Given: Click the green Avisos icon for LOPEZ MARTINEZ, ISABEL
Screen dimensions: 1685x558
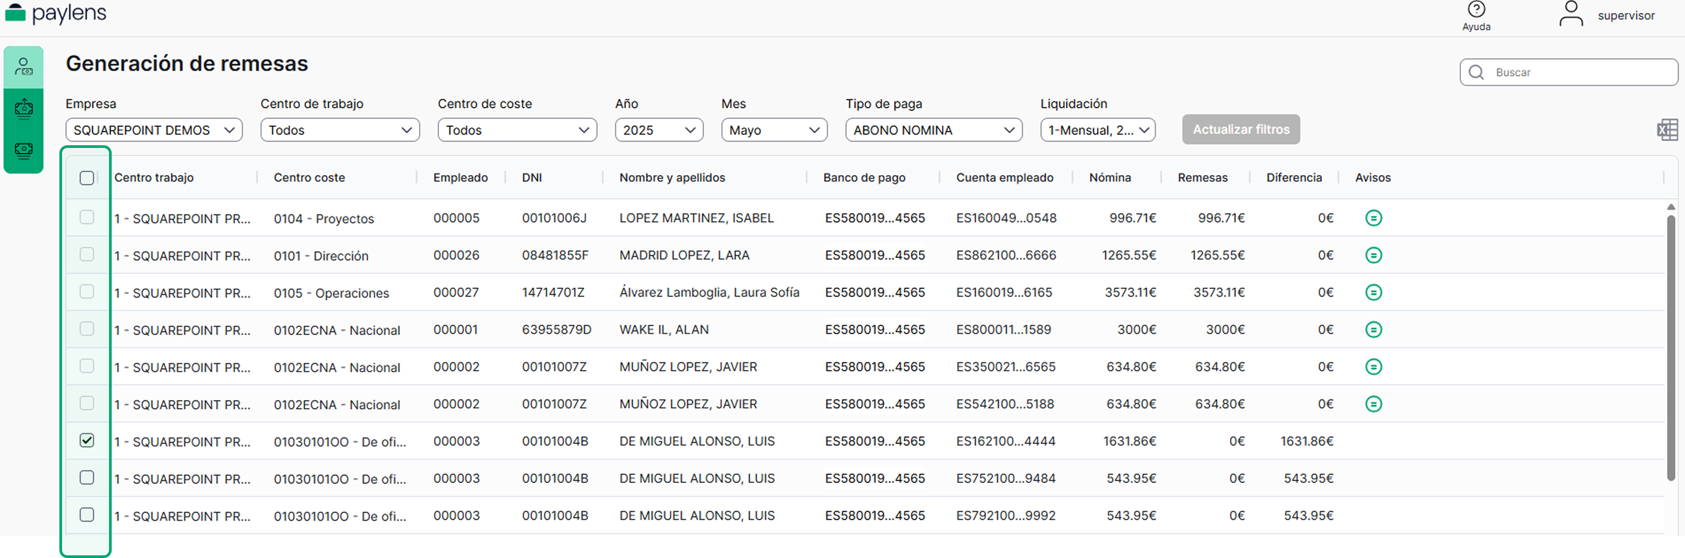Looking at the screenshot, I should click(1373, 218).
